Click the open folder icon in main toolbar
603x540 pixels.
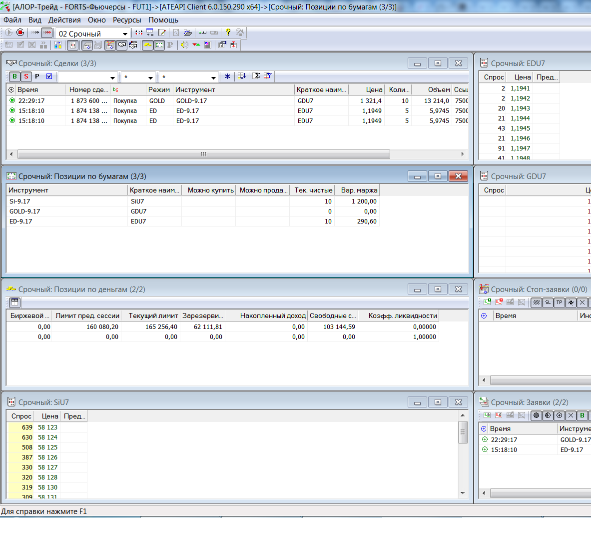coord(188,32)
